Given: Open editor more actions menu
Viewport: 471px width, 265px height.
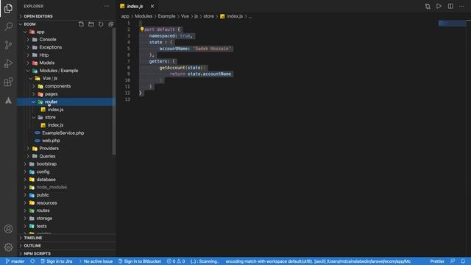Looking at the screenshot, I should click(x=461, y=7).
